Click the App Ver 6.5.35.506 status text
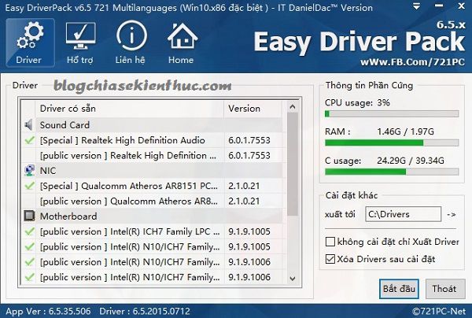 [x=48, y=311]
